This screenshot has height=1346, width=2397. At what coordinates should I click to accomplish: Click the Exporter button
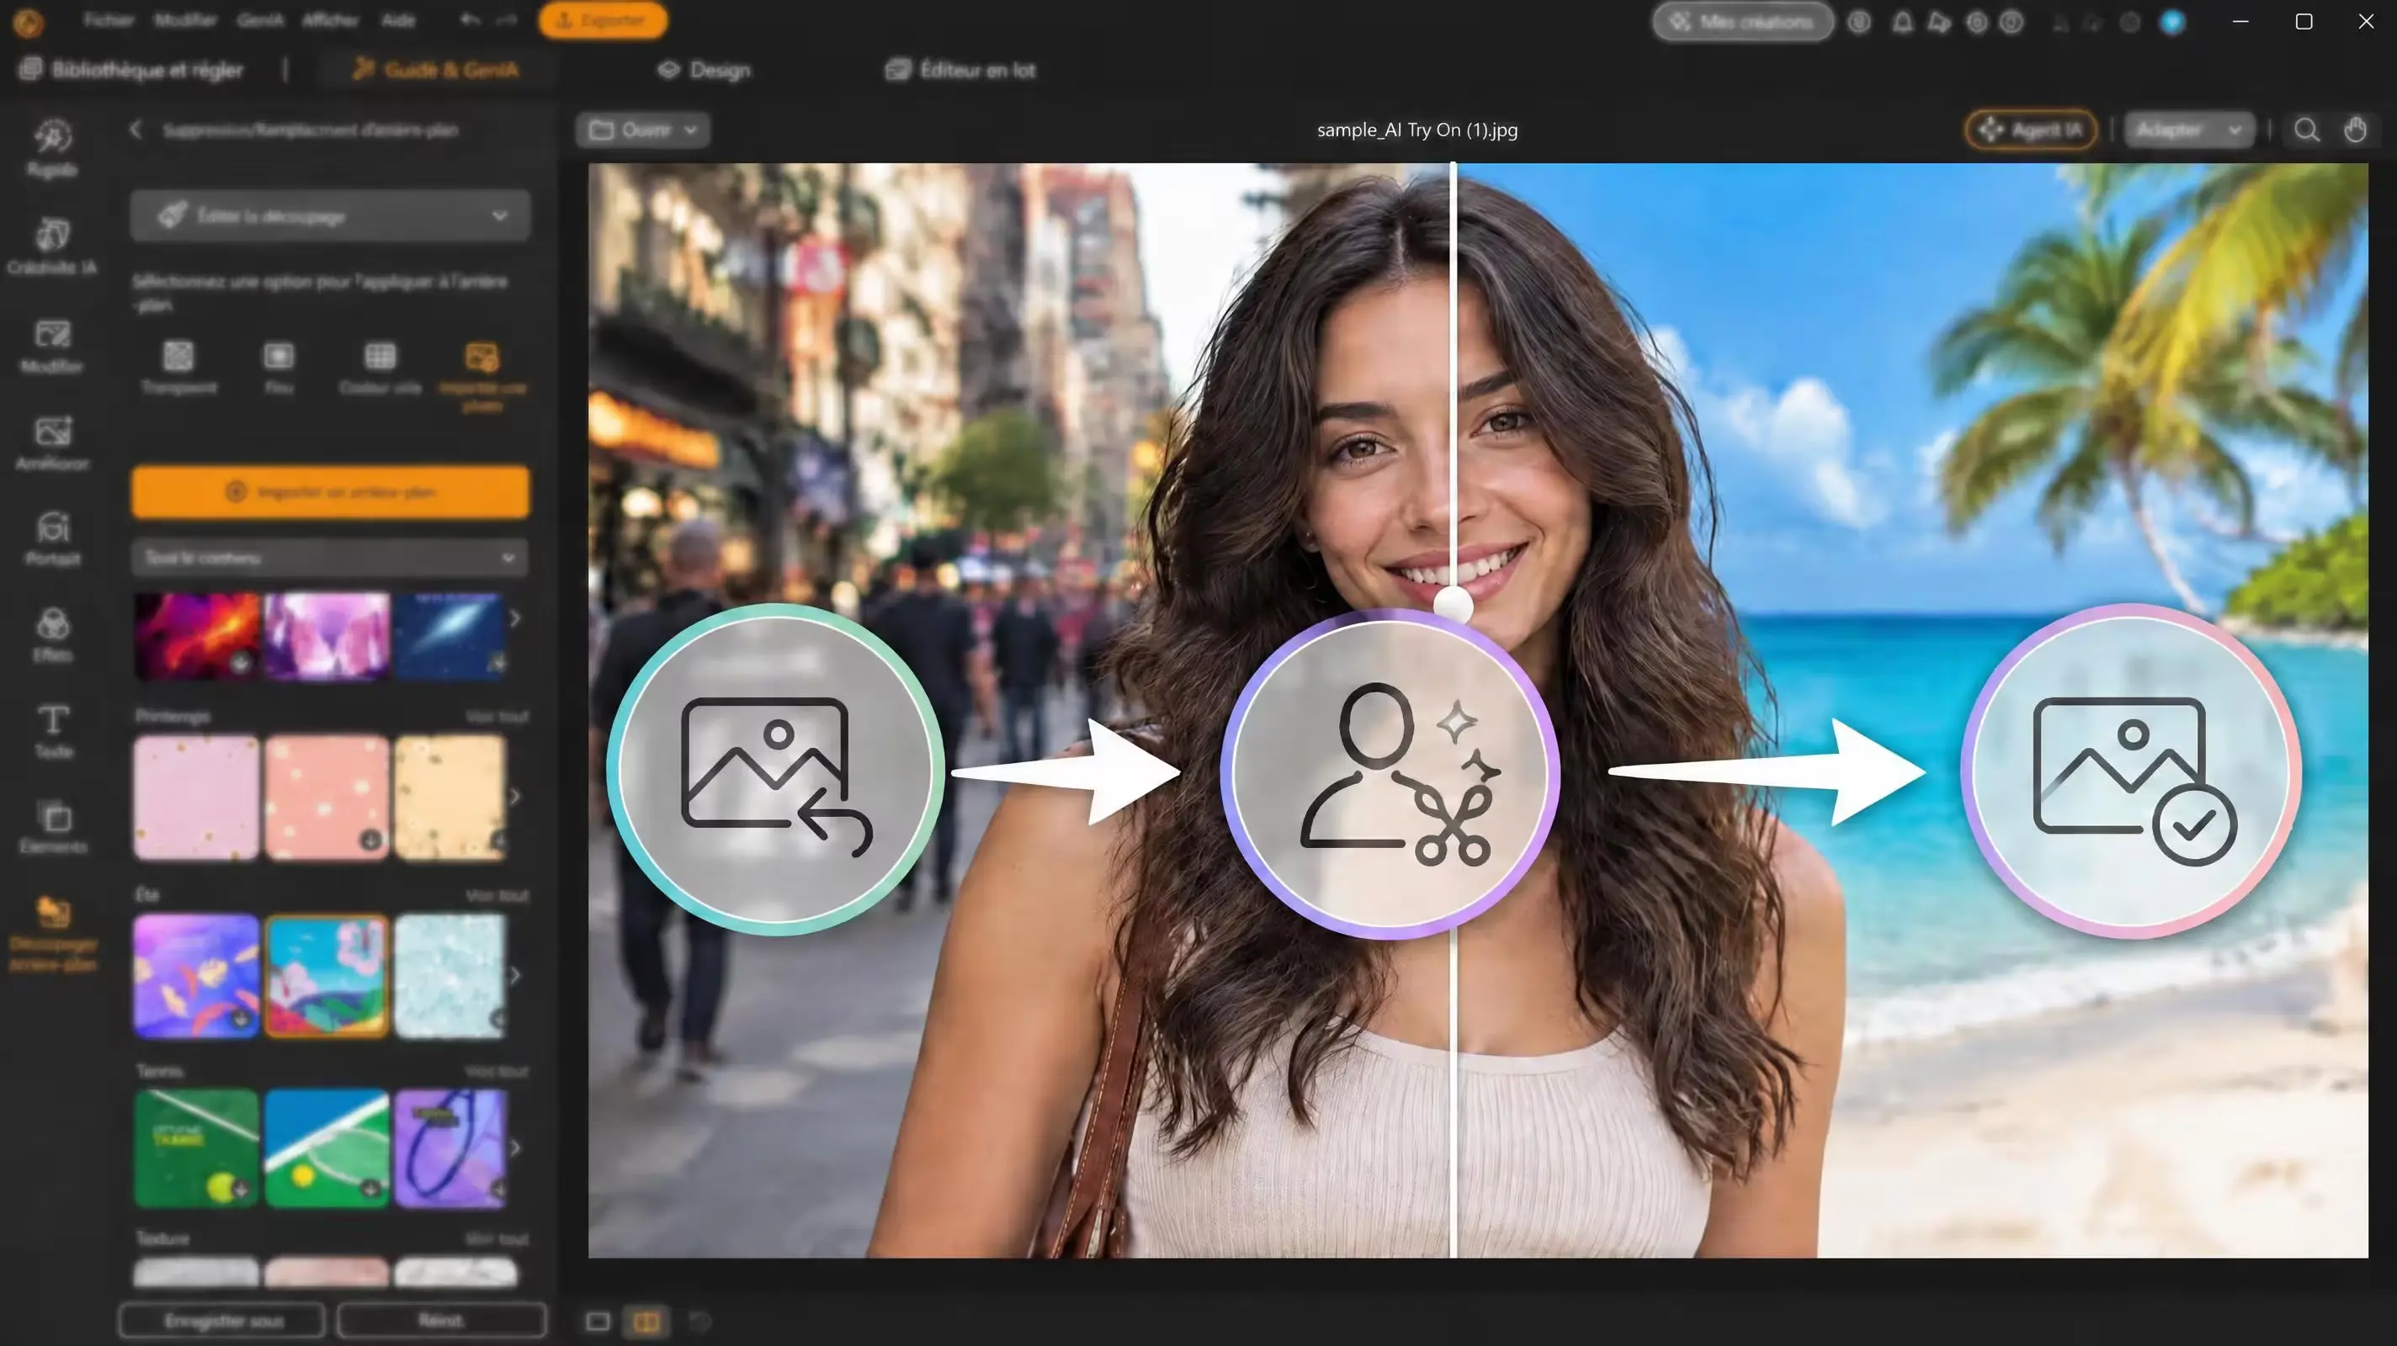(x=603, y=20)
